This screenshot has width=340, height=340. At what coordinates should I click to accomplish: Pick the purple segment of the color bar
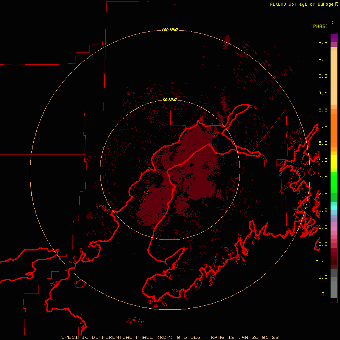pos(334,38)
